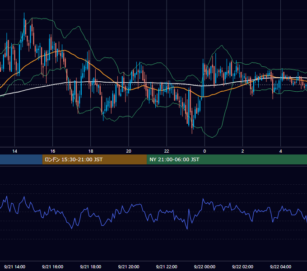
Task: Click the '9/21 14:00' date label
Action: 15,266
